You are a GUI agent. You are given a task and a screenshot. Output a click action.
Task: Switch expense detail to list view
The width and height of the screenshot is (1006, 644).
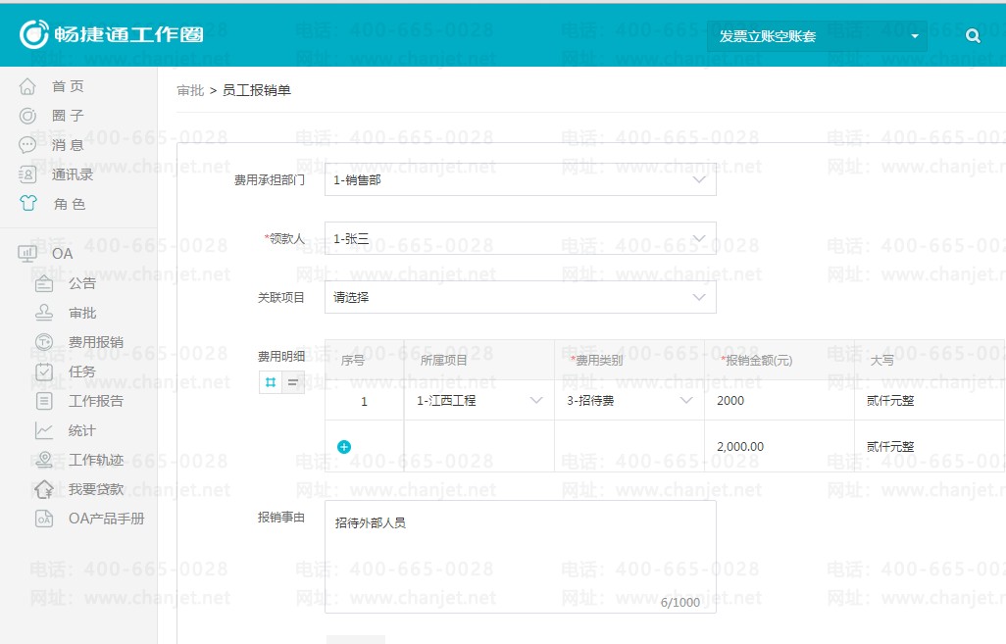(x=292, y=383)
